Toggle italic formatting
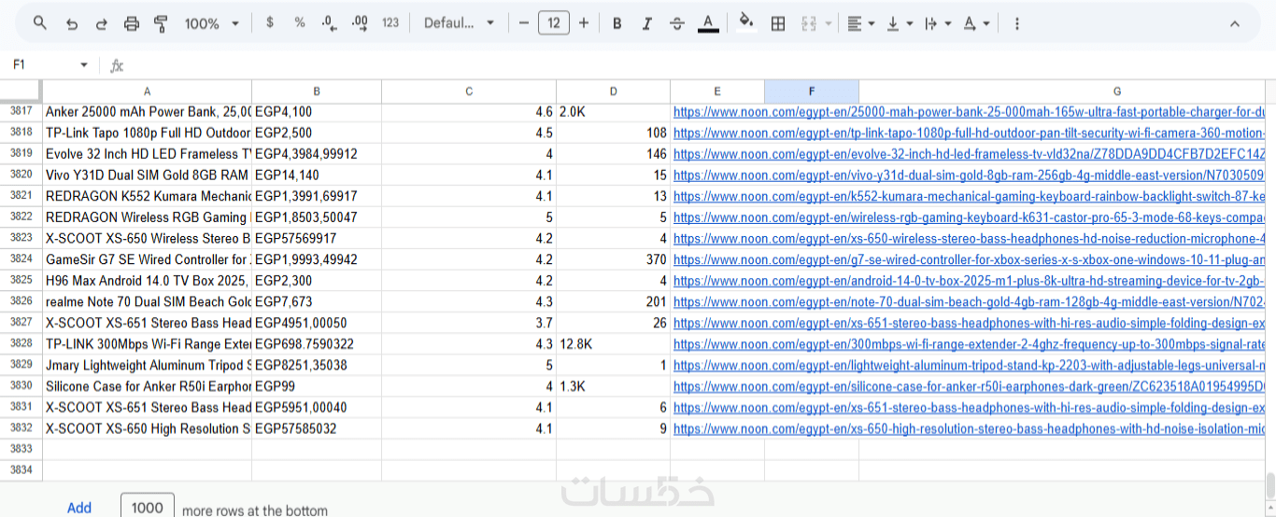Screen dimensions: 1276x517 [646, 23]
